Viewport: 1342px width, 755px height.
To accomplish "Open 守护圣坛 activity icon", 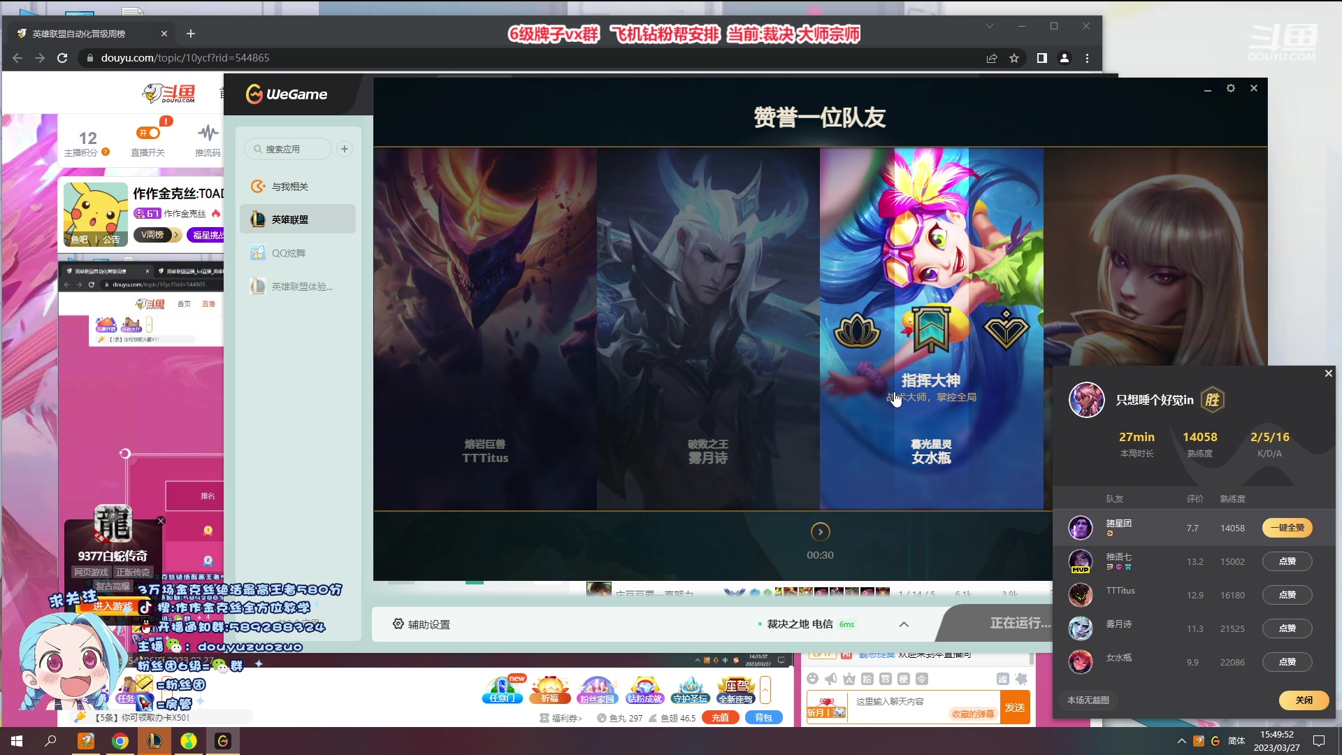I will 691,689.
